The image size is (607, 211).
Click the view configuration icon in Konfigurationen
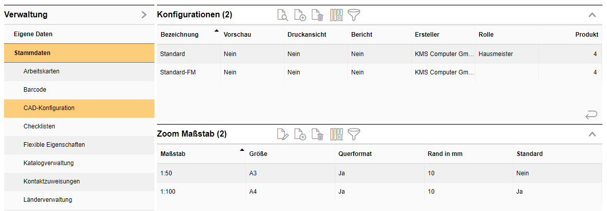pyautogui.click(x=282, y=15)
